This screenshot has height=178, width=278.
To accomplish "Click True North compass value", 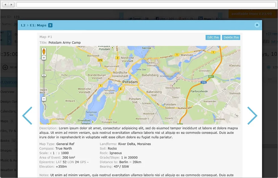I will [x=64, y=149].
